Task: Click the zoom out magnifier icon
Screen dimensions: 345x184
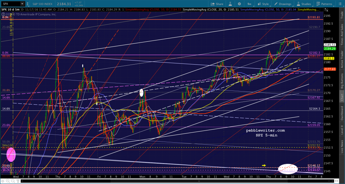Action: 13,181
